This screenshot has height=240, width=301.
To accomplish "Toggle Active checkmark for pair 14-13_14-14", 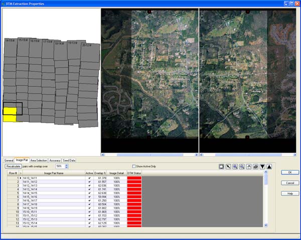I will tap(89, 189).
